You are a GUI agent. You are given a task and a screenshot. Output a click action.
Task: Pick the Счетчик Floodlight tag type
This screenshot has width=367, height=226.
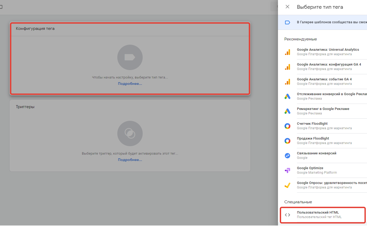click(x=326, y=126)
